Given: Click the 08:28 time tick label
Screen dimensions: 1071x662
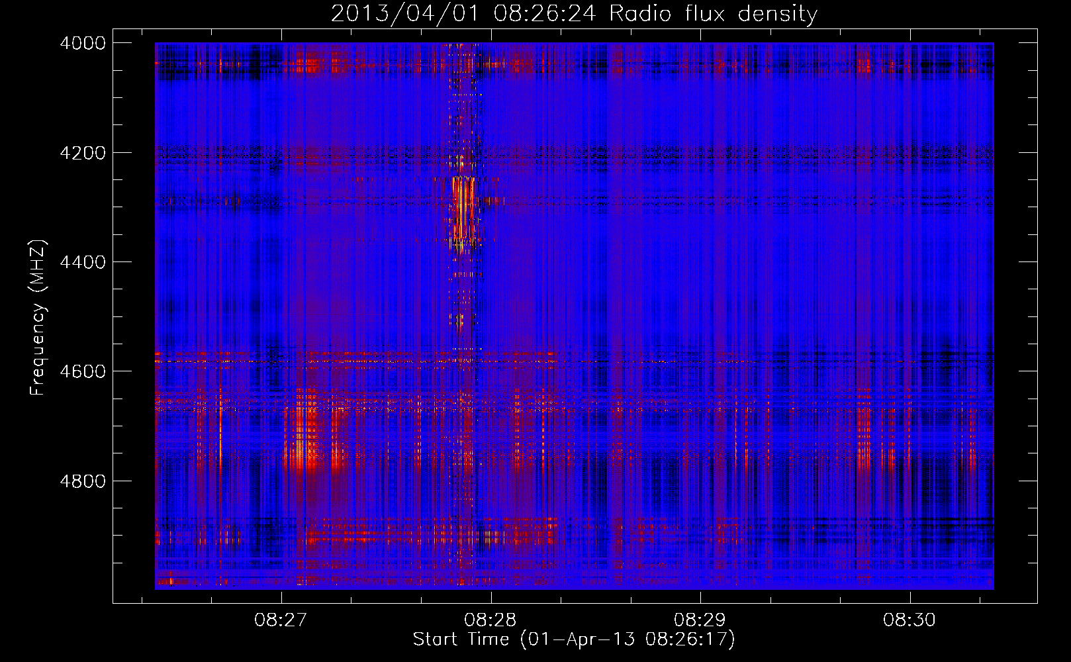Looking at the screenshot, I should pyautogui.click(x=490, y=620).
